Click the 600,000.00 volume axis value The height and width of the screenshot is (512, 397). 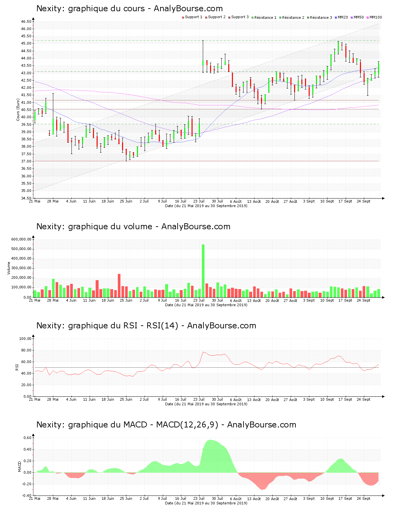(x=21, y=239)
